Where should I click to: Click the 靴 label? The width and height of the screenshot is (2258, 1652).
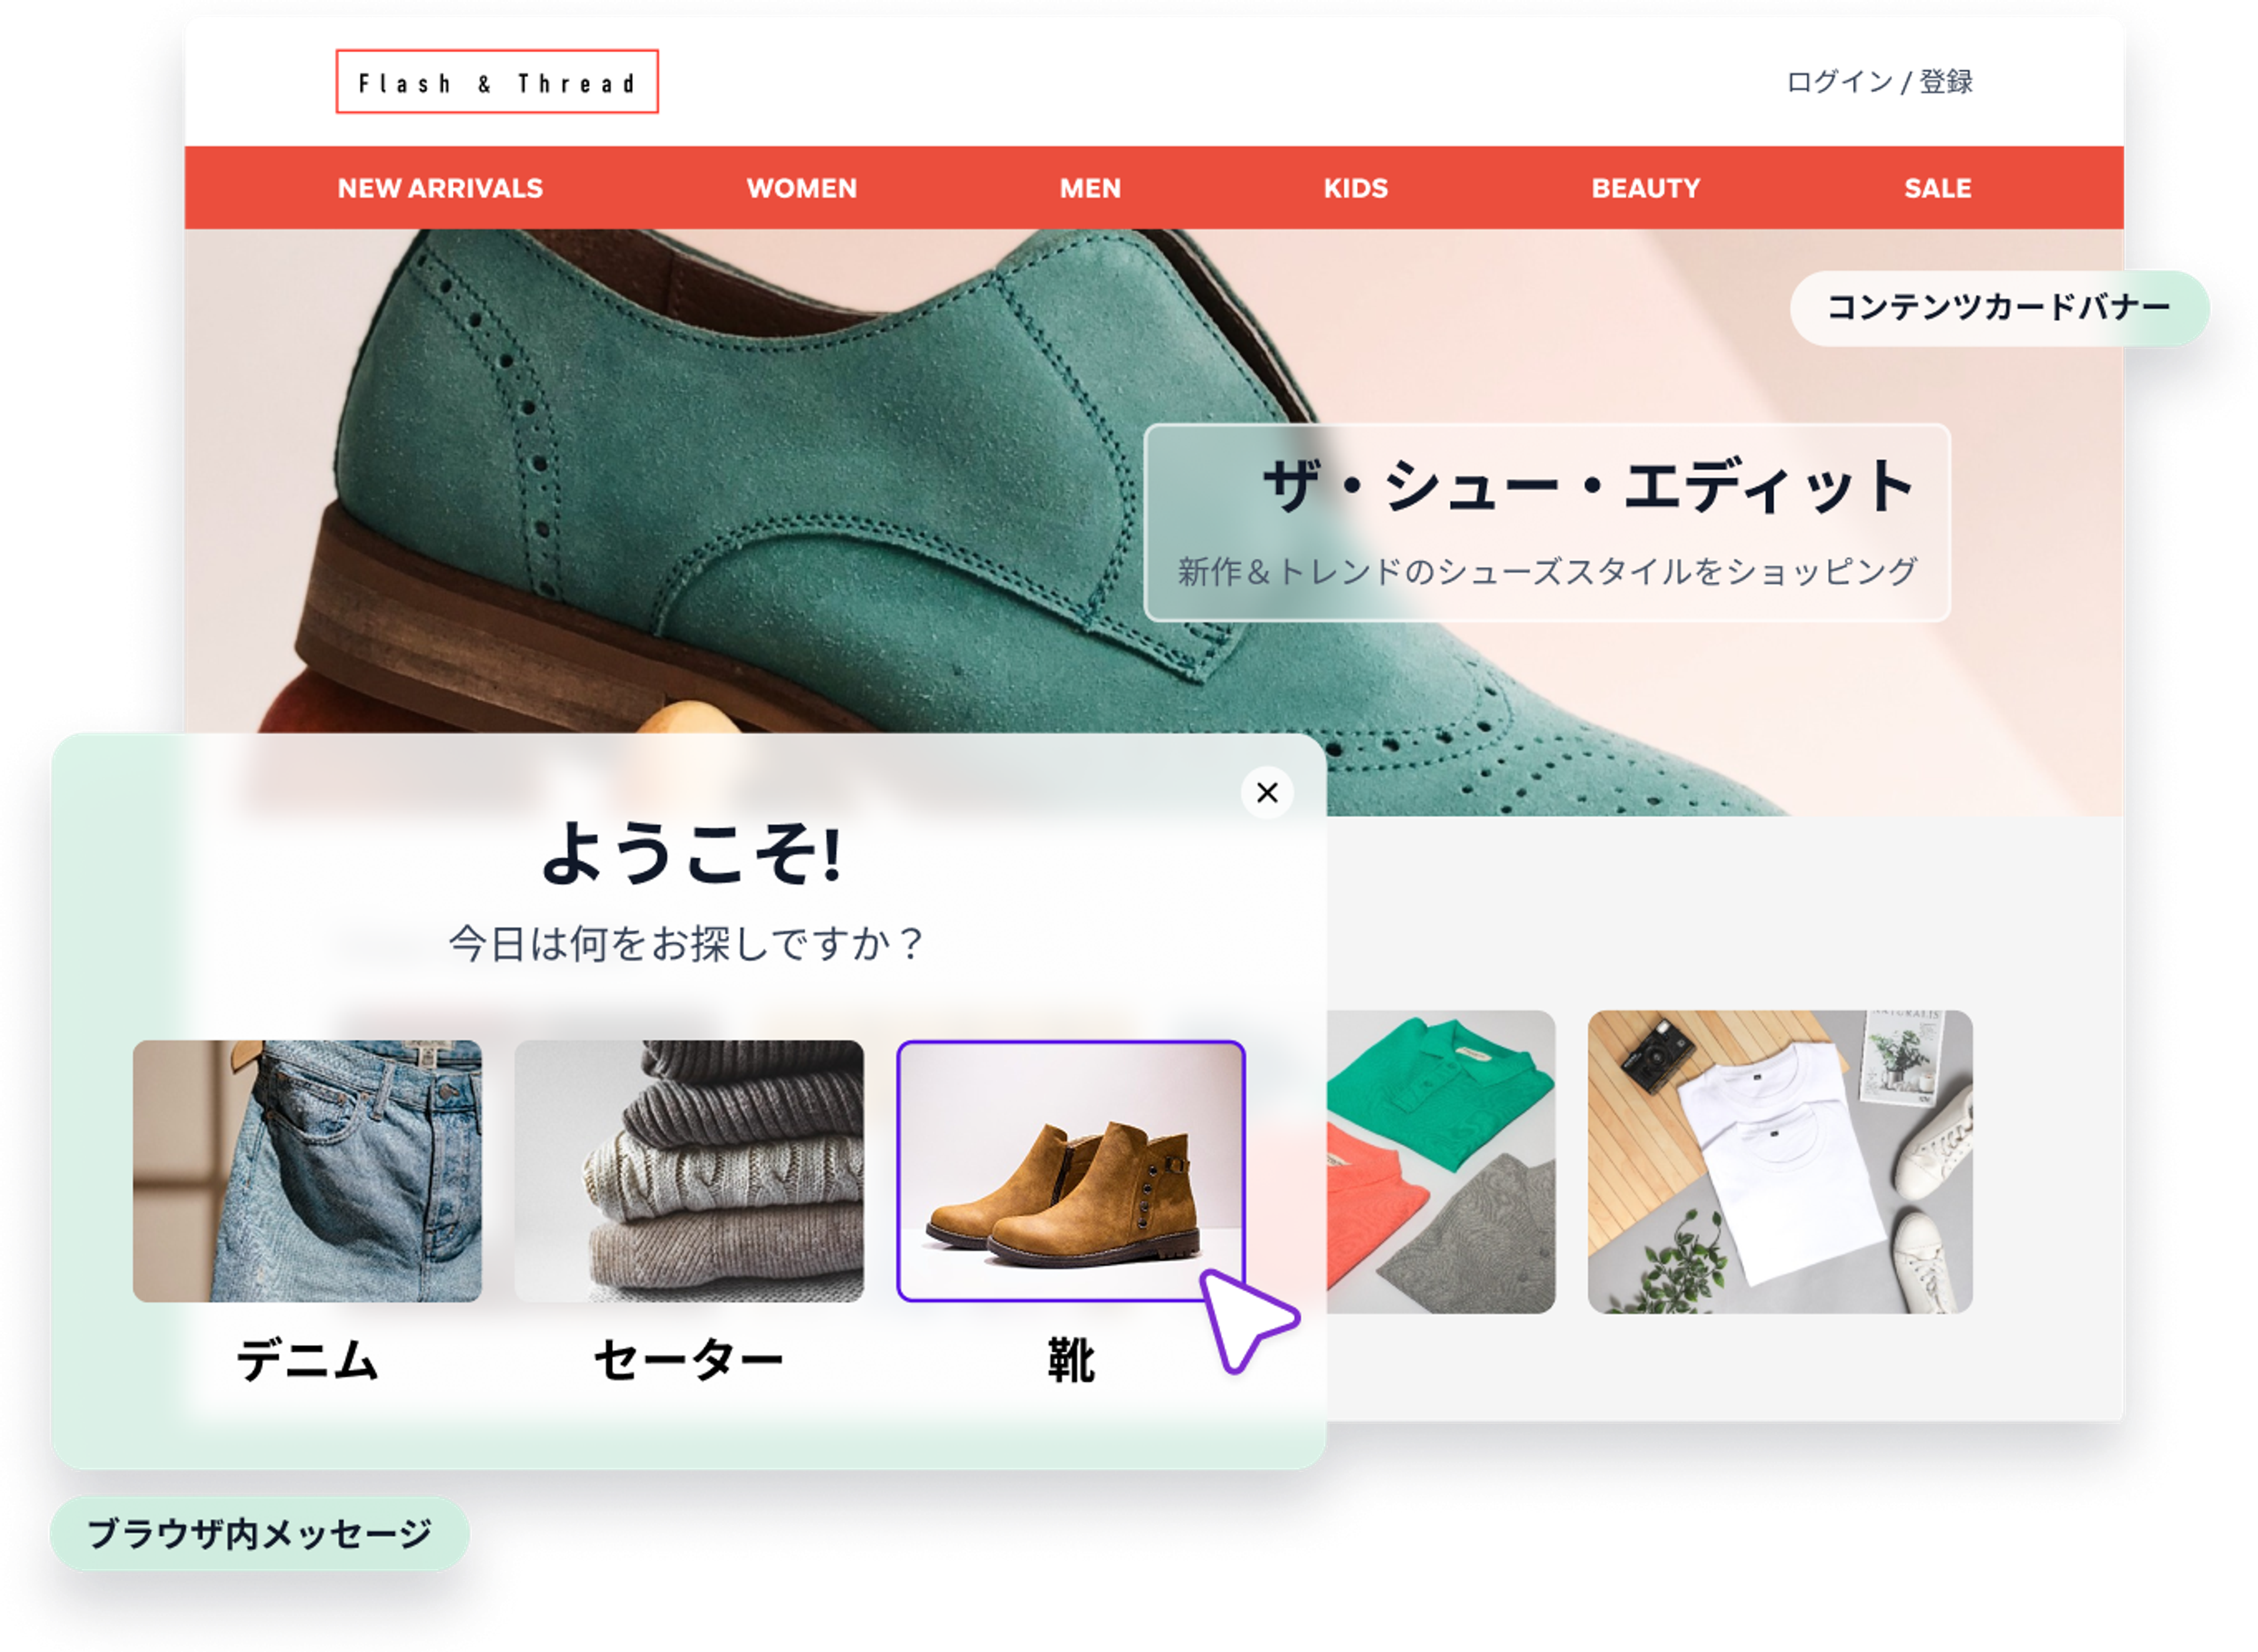pyautogui.click(x=1071, y=1360)
